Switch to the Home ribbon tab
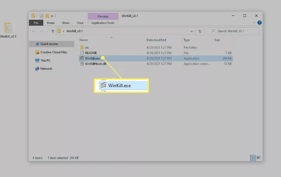This screenshot has height=177, width=281. 51,23
